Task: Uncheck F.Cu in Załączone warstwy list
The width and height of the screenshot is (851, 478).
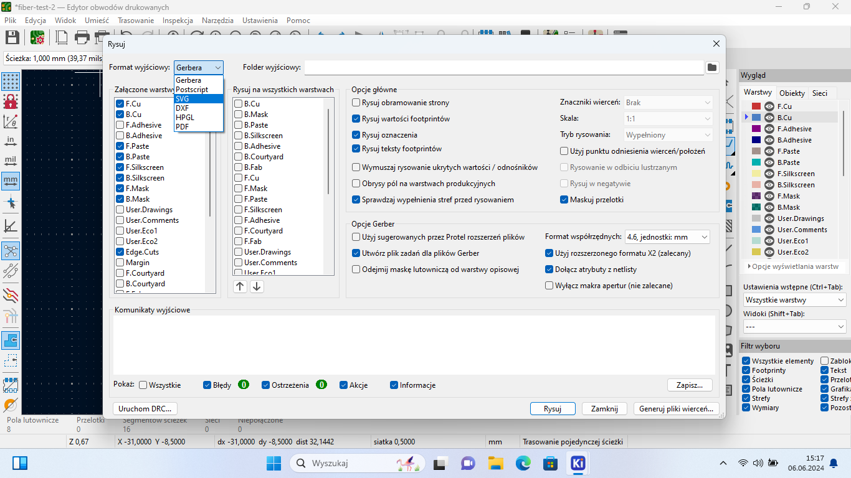Action: click(x=120, y=104)
